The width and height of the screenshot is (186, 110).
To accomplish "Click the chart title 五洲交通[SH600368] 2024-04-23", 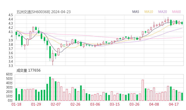I will 43,12.
